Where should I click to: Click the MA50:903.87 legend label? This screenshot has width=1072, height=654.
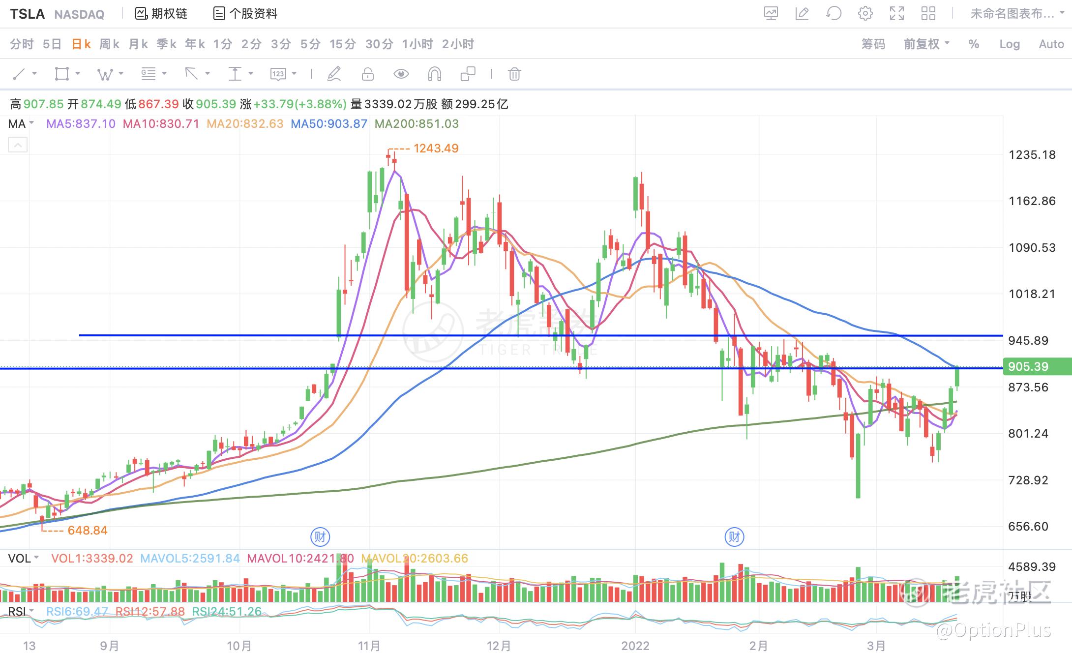(x=329, y=123)
